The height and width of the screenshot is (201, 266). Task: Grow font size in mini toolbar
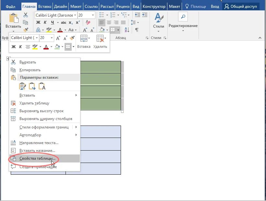58,38
